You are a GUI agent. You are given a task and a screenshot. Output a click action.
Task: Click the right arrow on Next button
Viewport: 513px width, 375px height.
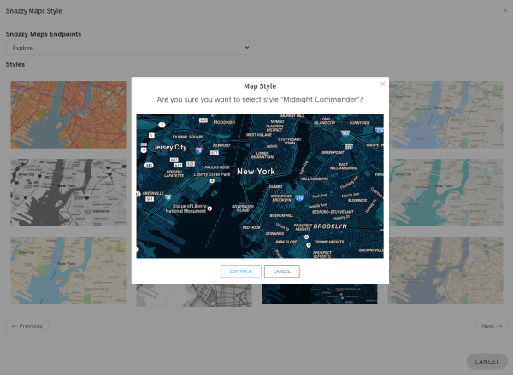[x=500, y=325]
